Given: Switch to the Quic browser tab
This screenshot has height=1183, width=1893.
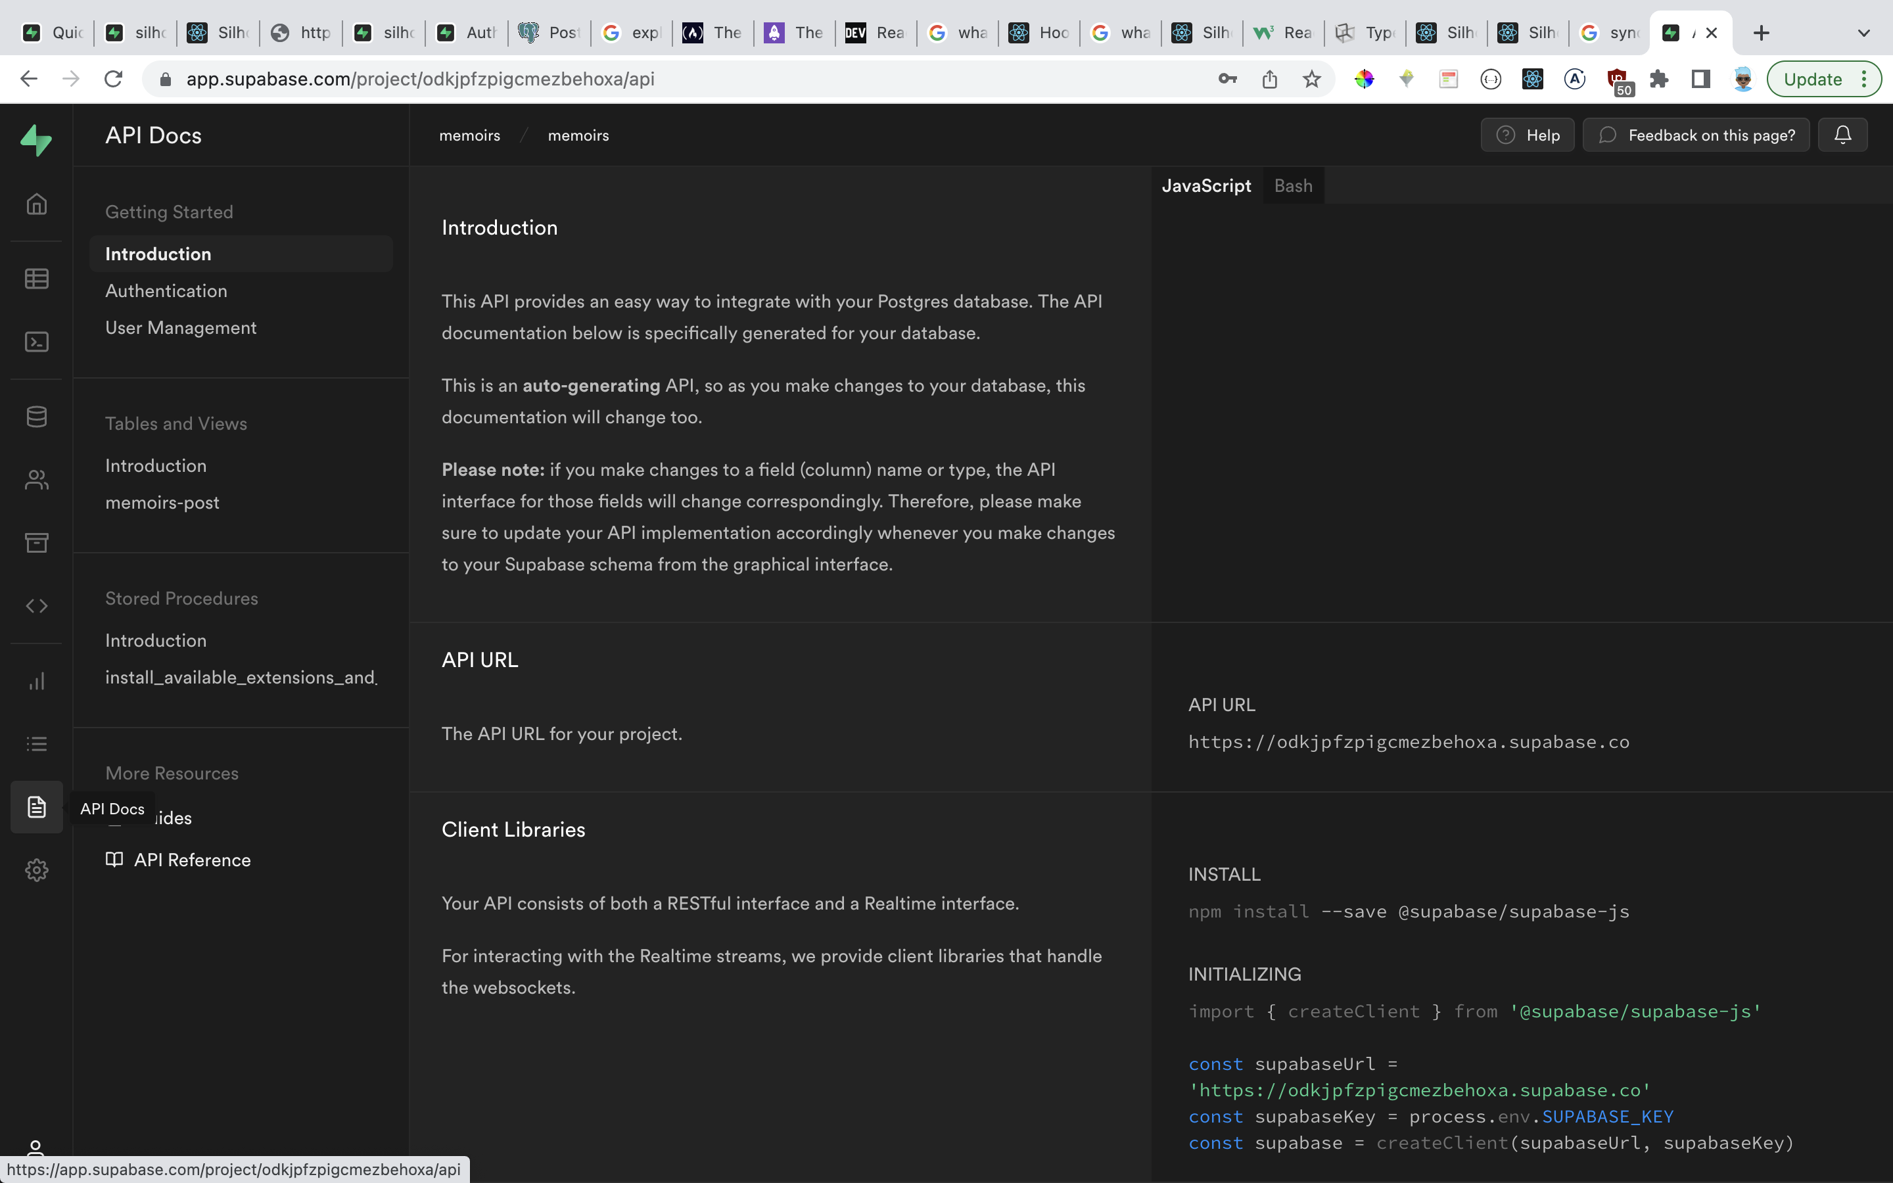Looking at the screenshot, I should (x=53, y=33).
